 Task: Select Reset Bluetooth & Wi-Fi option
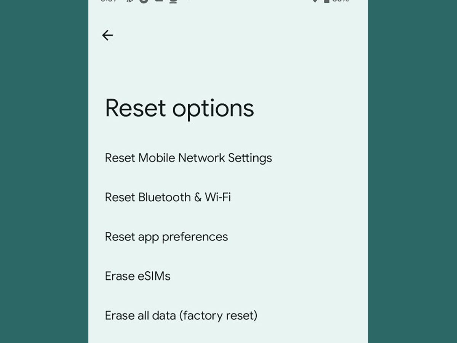[168, 197]
